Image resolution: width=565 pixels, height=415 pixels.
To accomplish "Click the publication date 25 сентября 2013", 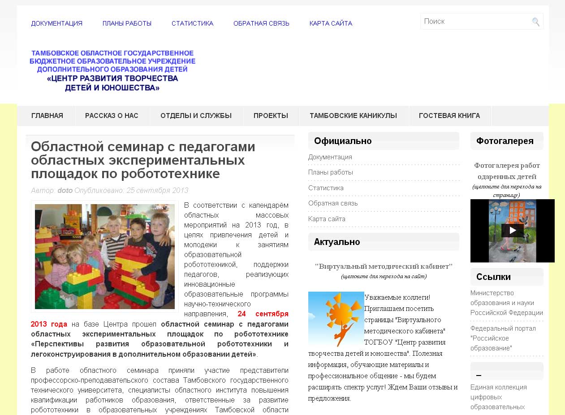I will click(x=157, y=191).
